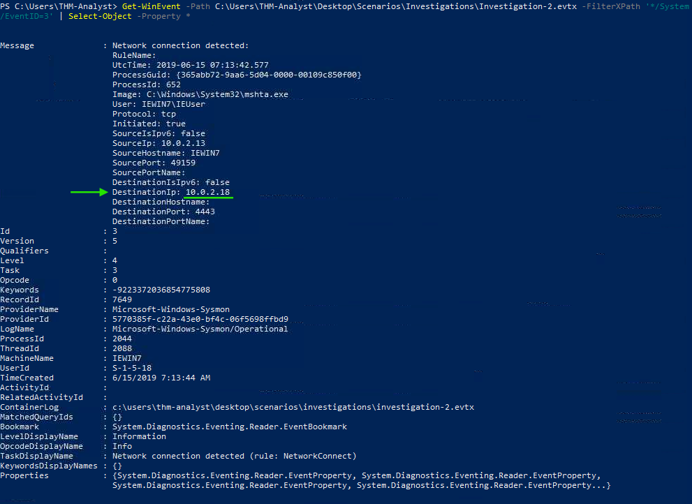Screen dimensions: 692x504
Task: Click the underlined IP address 10.0.2.18
Action: (x=207, y=192)
